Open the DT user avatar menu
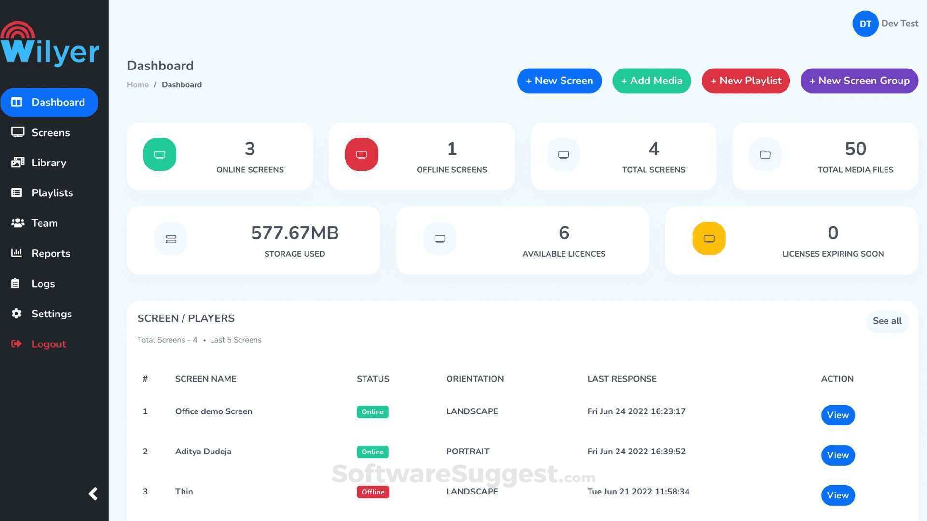Screen dimensions: 927x521 click(x=865, y=23)
